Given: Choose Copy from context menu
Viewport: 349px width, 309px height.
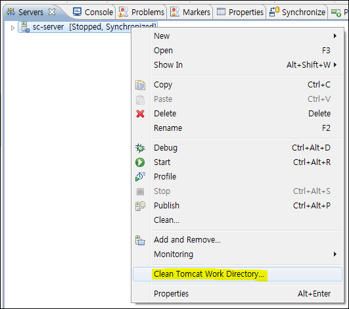Looking at the screenshot, I should click(x=237, y=85).
